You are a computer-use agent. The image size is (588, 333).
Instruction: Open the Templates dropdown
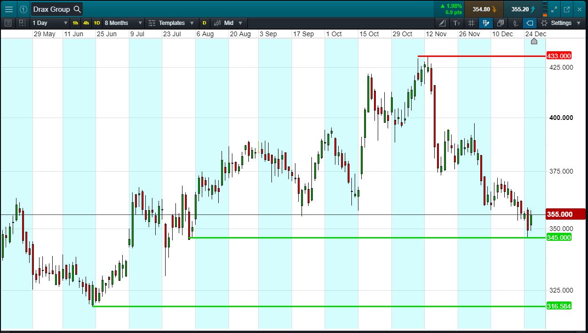click(x=171, y=23)
